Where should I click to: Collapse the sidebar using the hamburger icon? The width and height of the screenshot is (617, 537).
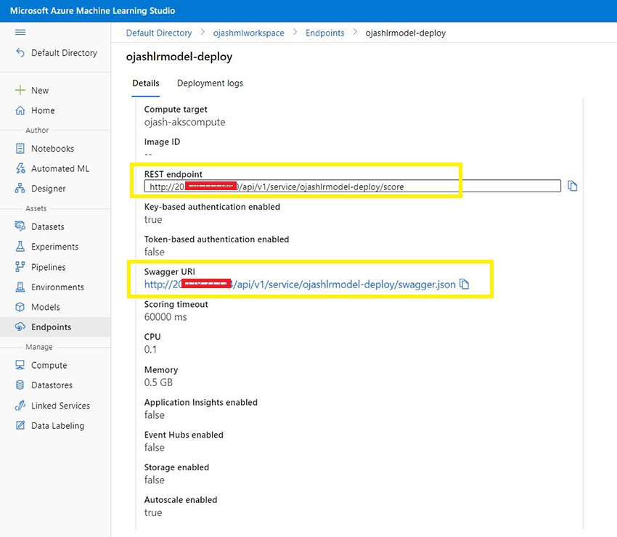pos(20,32)
